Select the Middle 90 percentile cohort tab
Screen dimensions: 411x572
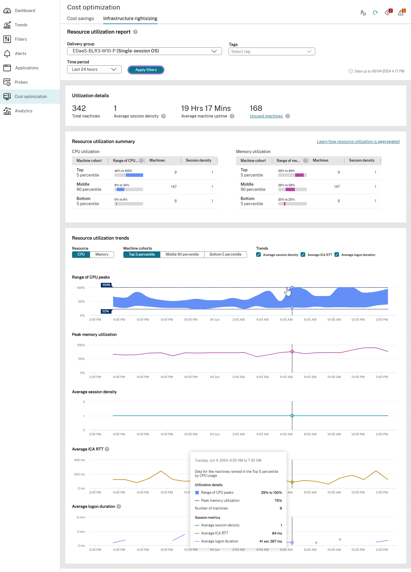click(182, 254)
